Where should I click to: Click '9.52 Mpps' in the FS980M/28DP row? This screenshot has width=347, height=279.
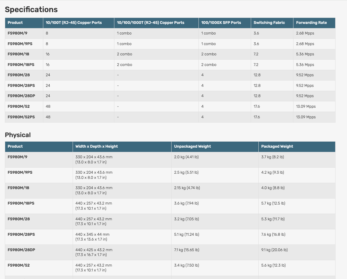305,96
